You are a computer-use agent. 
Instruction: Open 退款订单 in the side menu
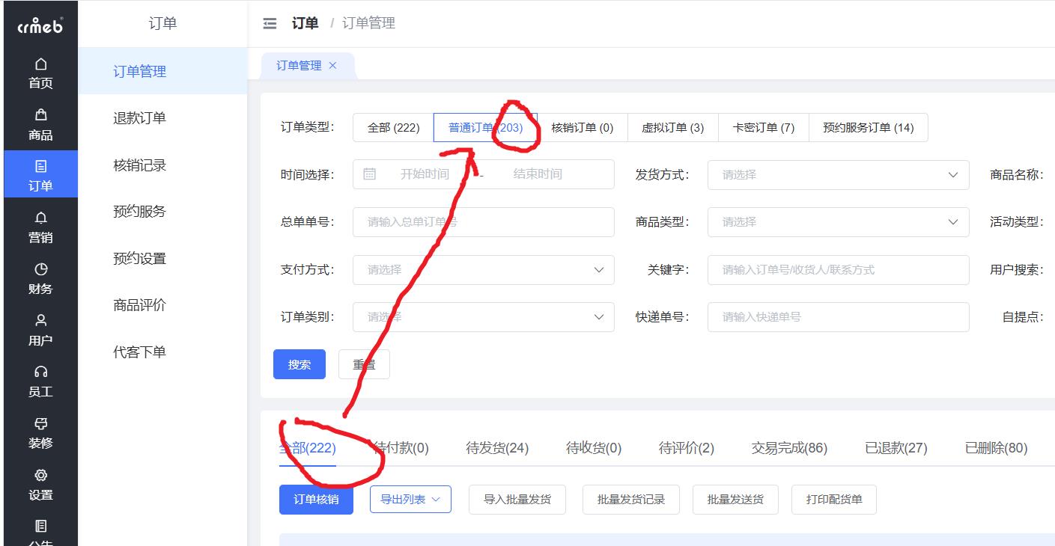139,118
